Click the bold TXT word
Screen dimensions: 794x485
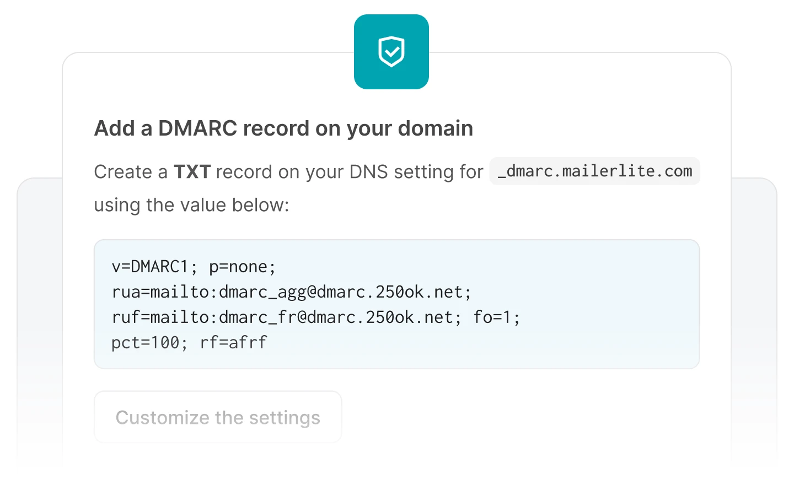click(192, 172)
